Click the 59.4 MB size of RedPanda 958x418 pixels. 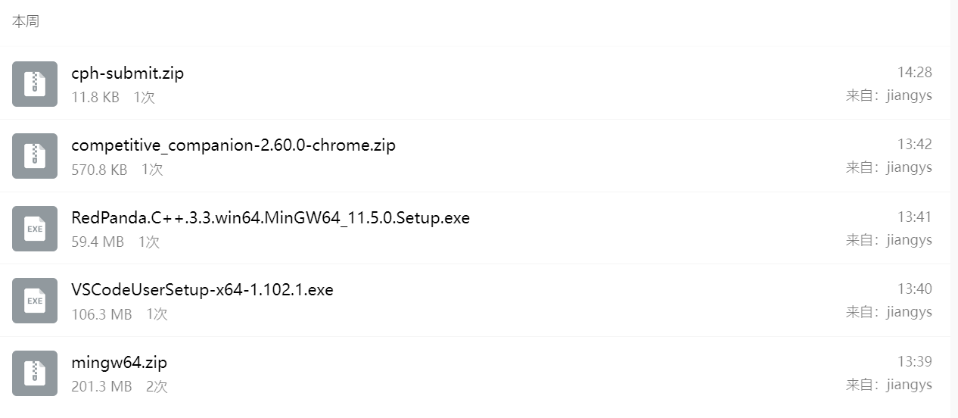point(97,242)
